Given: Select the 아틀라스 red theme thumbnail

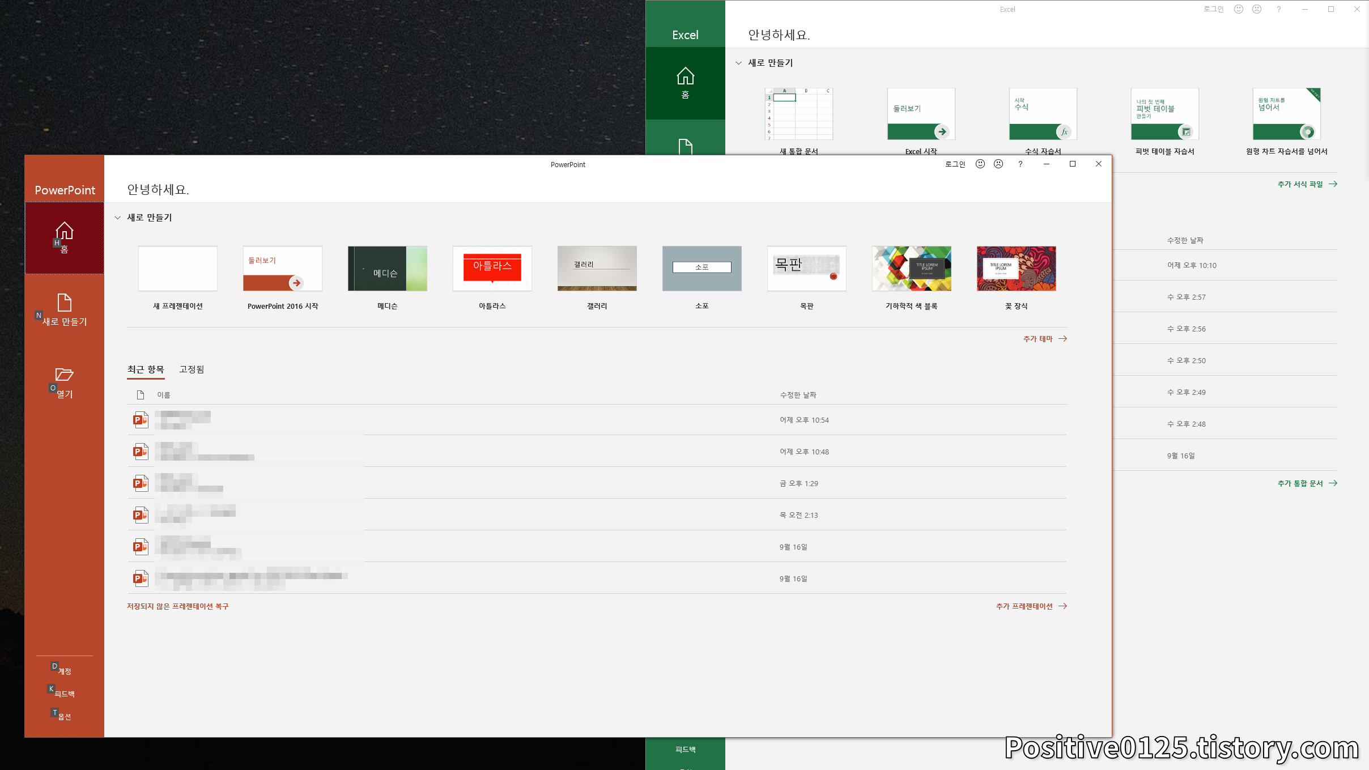Looking at the screenshot, I should coord(492,269).
